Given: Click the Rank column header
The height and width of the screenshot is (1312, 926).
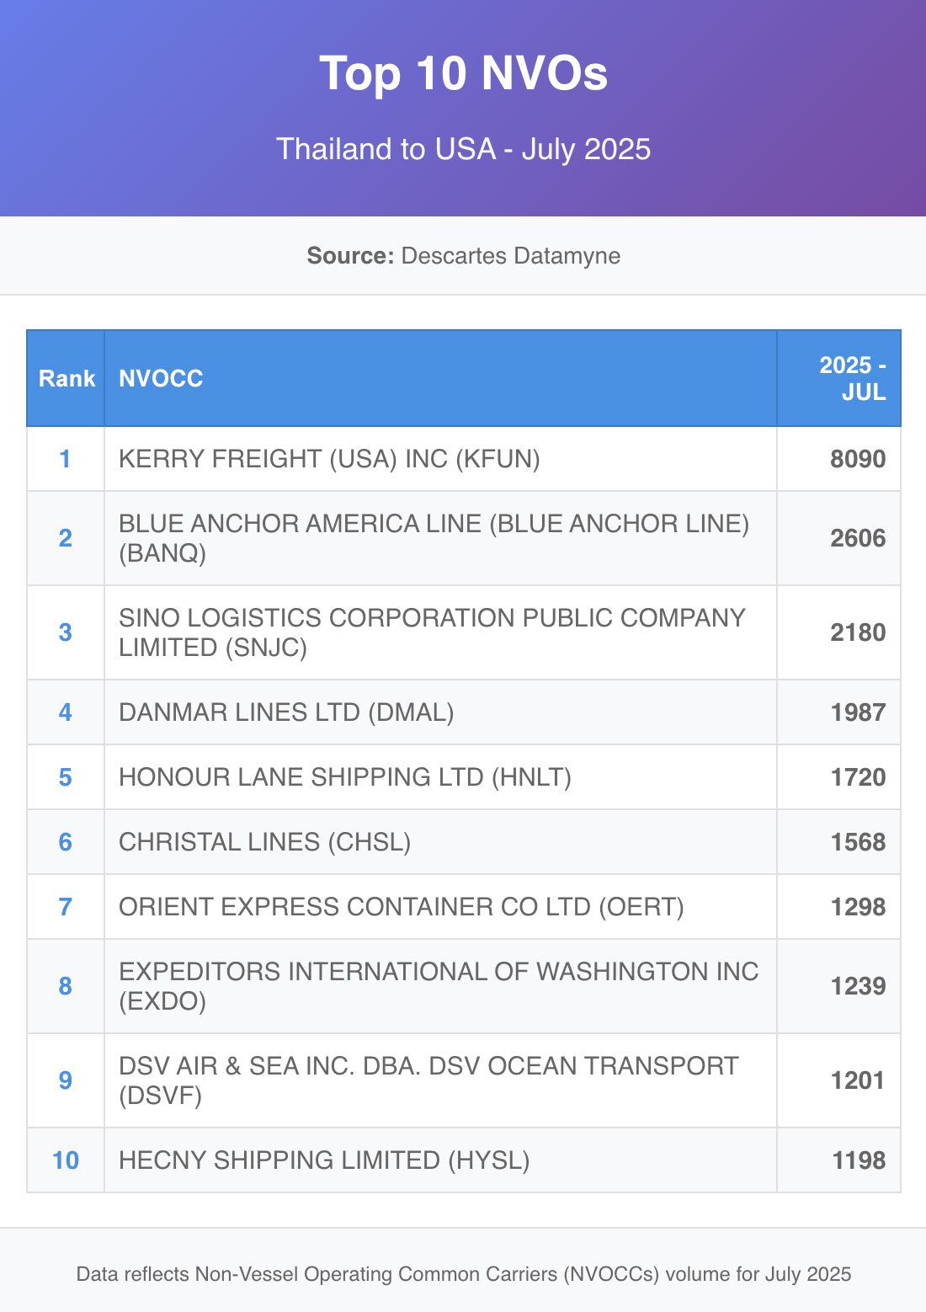Looking at the screenshot, I should pos(67,379).
